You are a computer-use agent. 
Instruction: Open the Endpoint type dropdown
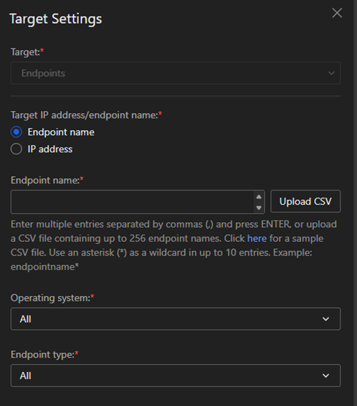click(x=175, y=376)
